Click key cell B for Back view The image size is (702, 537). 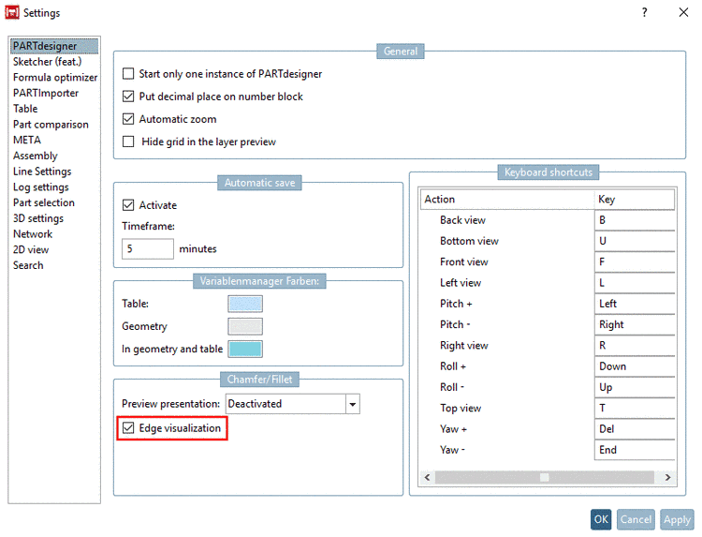click(635, 220)
